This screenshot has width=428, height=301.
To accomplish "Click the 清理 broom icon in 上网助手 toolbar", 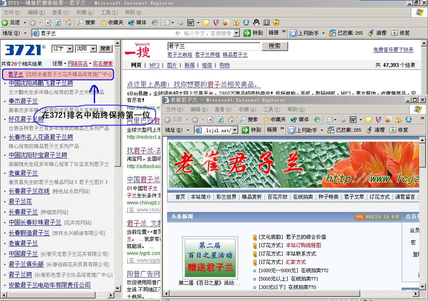I will coord(371,33).
